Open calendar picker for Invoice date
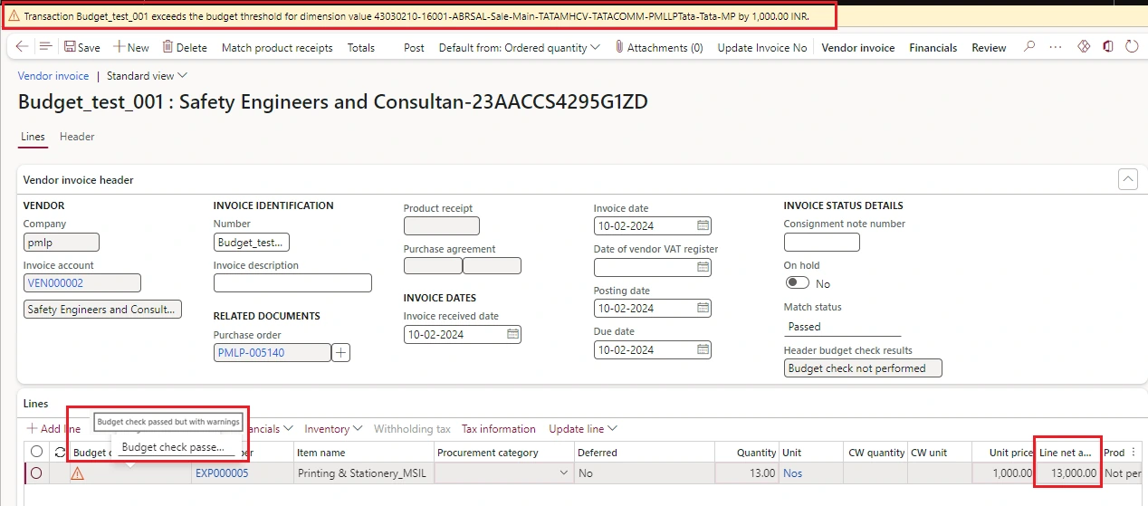This screenshot has width=1148, height=506. (703, 225)
